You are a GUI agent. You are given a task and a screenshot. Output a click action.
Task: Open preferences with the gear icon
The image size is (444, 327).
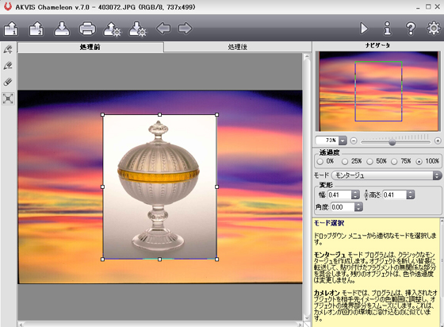[x=434, y=29]
